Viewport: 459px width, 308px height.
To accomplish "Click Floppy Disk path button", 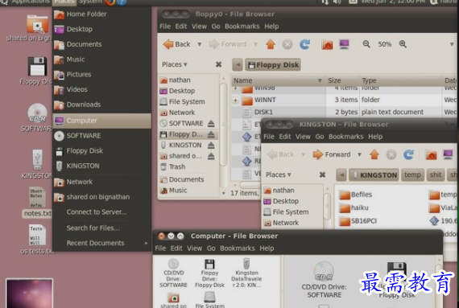I will tap(273, 65).
